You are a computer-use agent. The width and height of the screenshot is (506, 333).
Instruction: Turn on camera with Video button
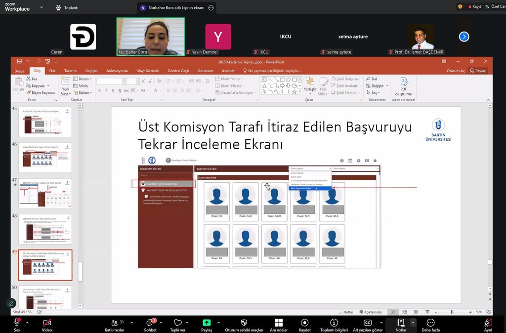pos(47,323)
